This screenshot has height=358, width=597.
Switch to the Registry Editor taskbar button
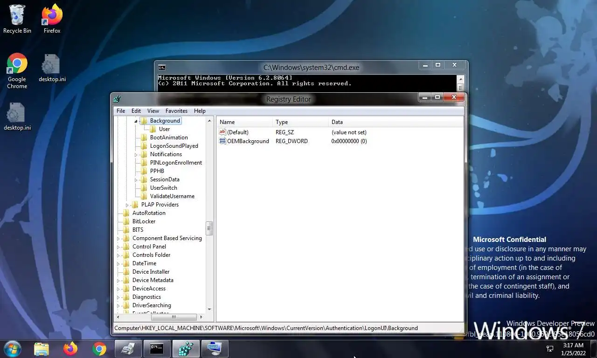point(186,349)
